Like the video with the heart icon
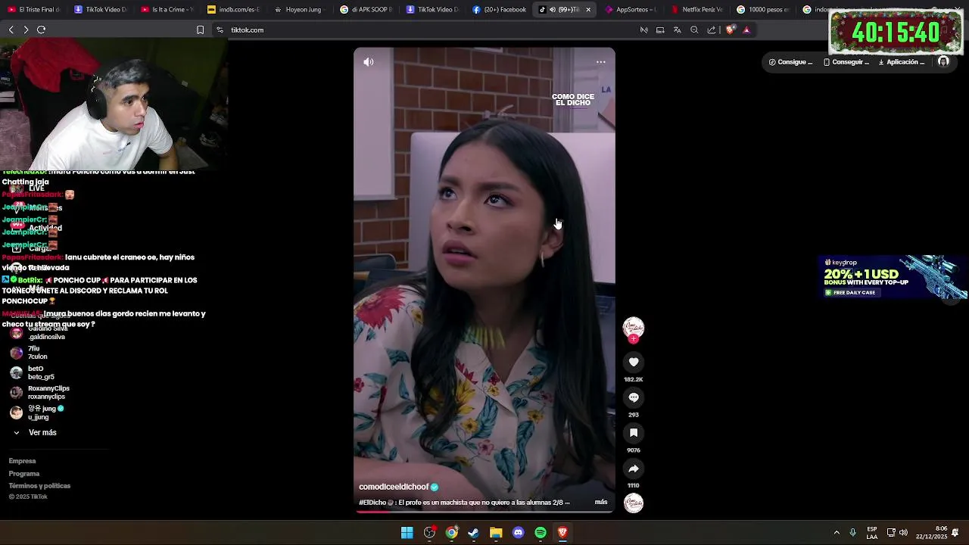The height and width of the screenshot is (545, 969). (634, 362)
